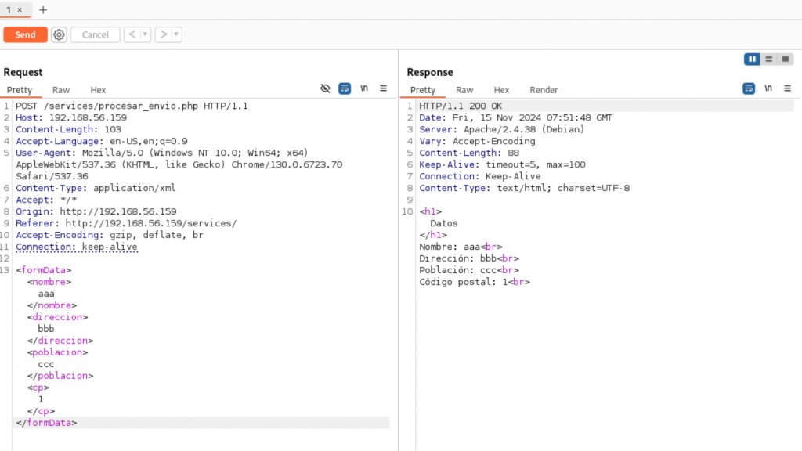Screen dimensions: 802x451
Task: Click the Datos heading text in response
Action: pyautogui.click(x=444, y=223)
